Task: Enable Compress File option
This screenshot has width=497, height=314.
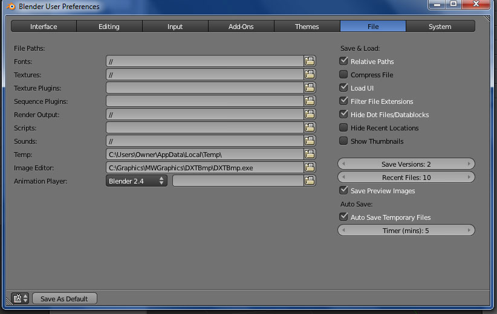Action: pos(344,75)
